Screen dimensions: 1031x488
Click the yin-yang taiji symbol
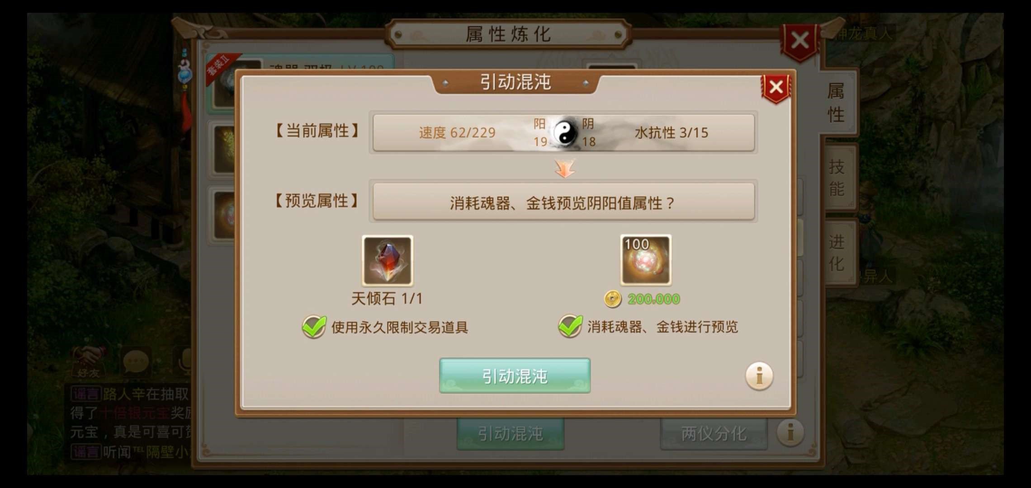click(x=565, y=132)
